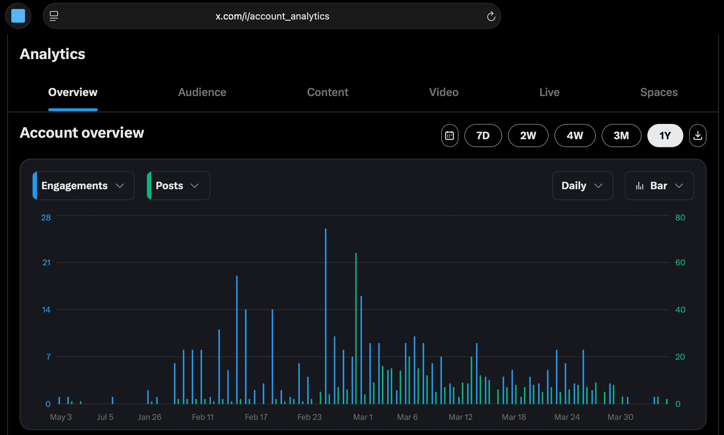
Task: Open the Posts metric dropdown
Action: click(x=177, y=185)
